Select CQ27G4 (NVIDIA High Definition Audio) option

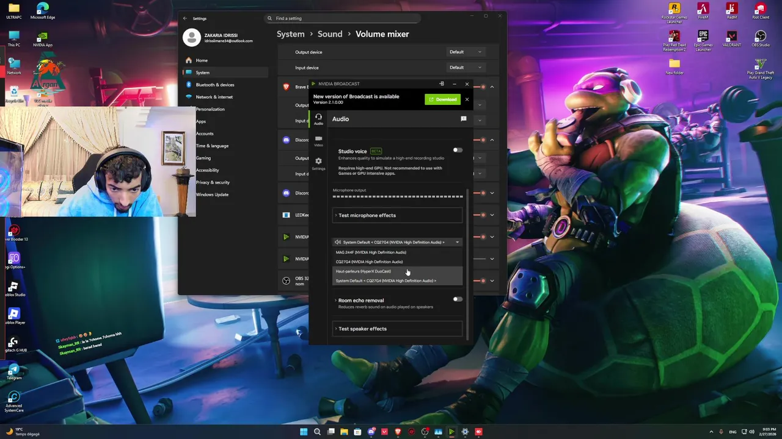pos(398,262)
